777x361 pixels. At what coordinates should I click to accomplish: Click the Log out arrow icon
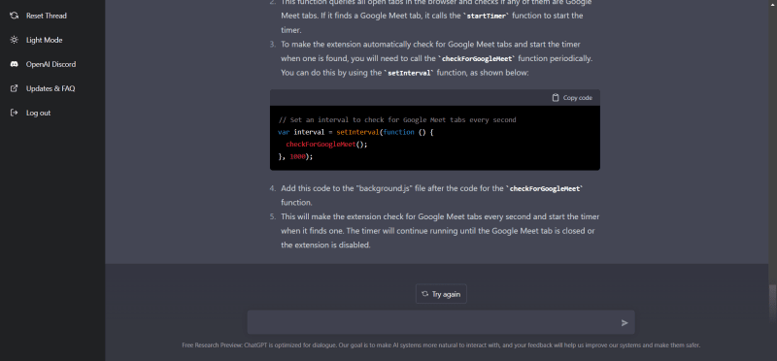[x=15, y=113]
